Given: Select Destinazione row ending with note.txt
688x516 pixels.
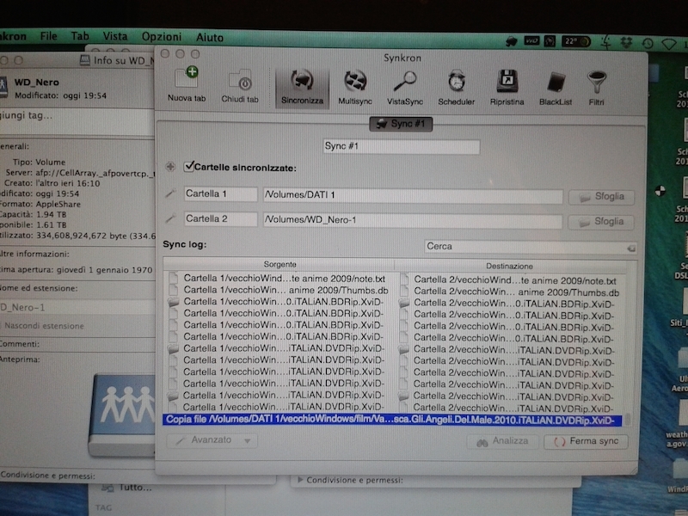Looking at the screenshot, I should pyautogui.click(x=512, y=280).
